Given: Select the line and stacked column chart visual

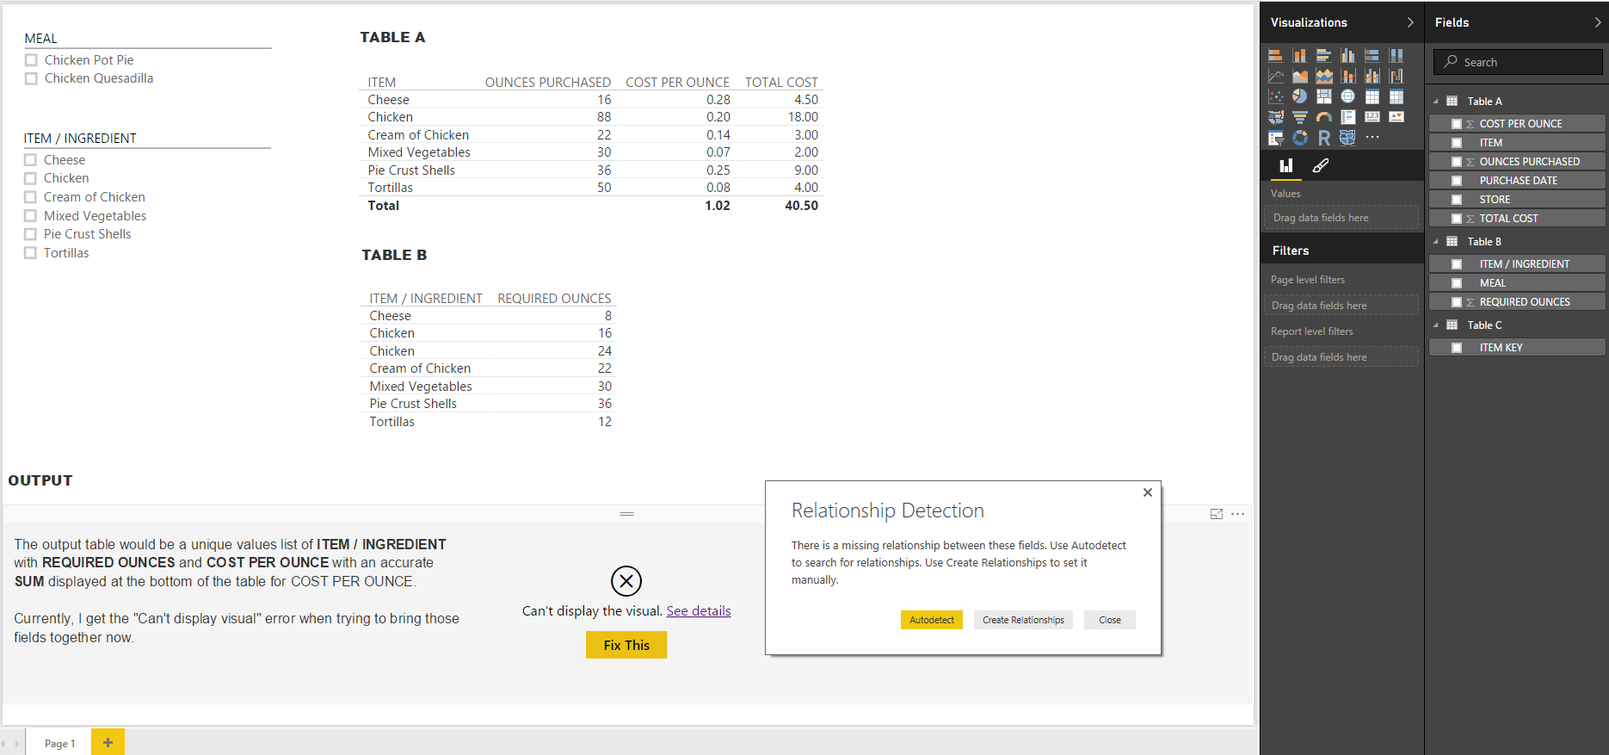Looking at the screenshot, I should click(x=1348, y=77).
